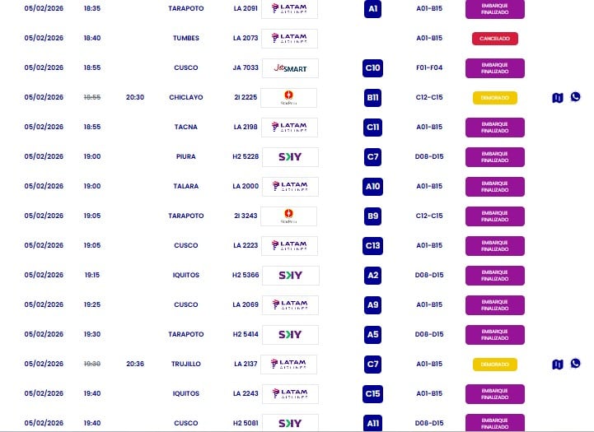594x432 pixels.
Task: Select the B11 gate badge
Action: pyautogui.click(x=373, y=98)
